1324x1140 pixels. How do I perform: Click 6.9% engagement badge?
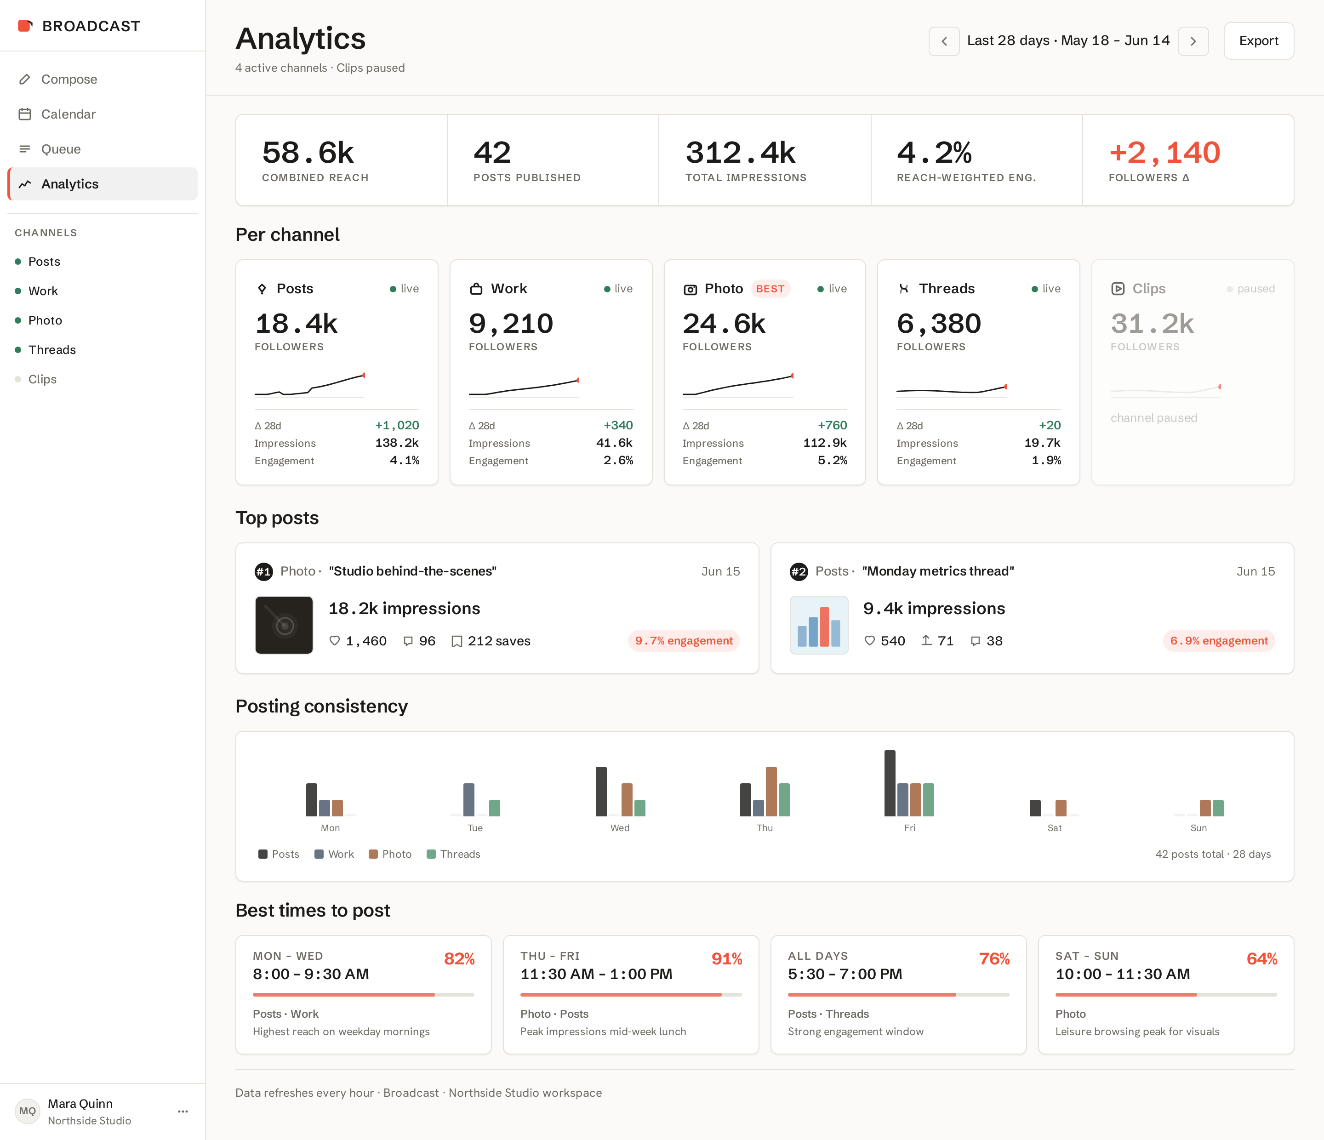[1219, 640]
